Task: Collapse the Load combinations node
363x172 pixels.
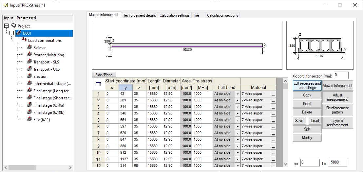Action: coord(17,40)
